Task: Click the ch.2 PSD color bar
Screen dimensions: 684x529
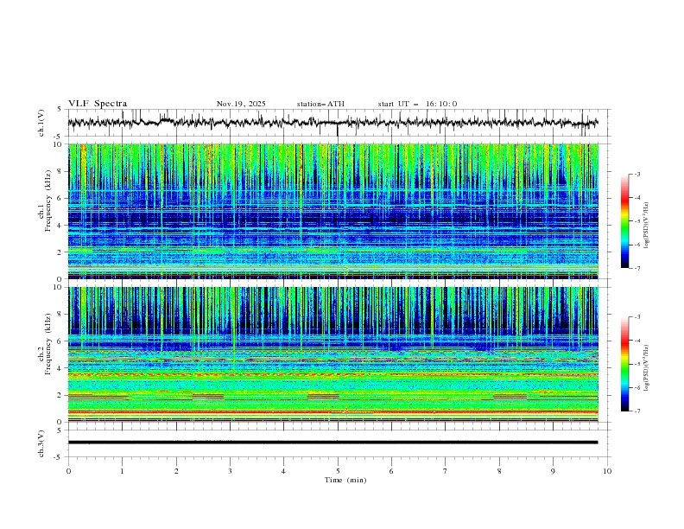Action: (x=624, y=364)
